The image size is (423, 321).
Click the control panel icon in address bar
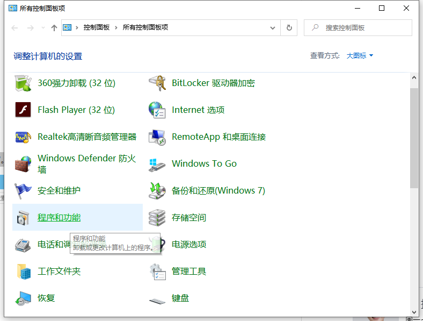tap(67, 27)
